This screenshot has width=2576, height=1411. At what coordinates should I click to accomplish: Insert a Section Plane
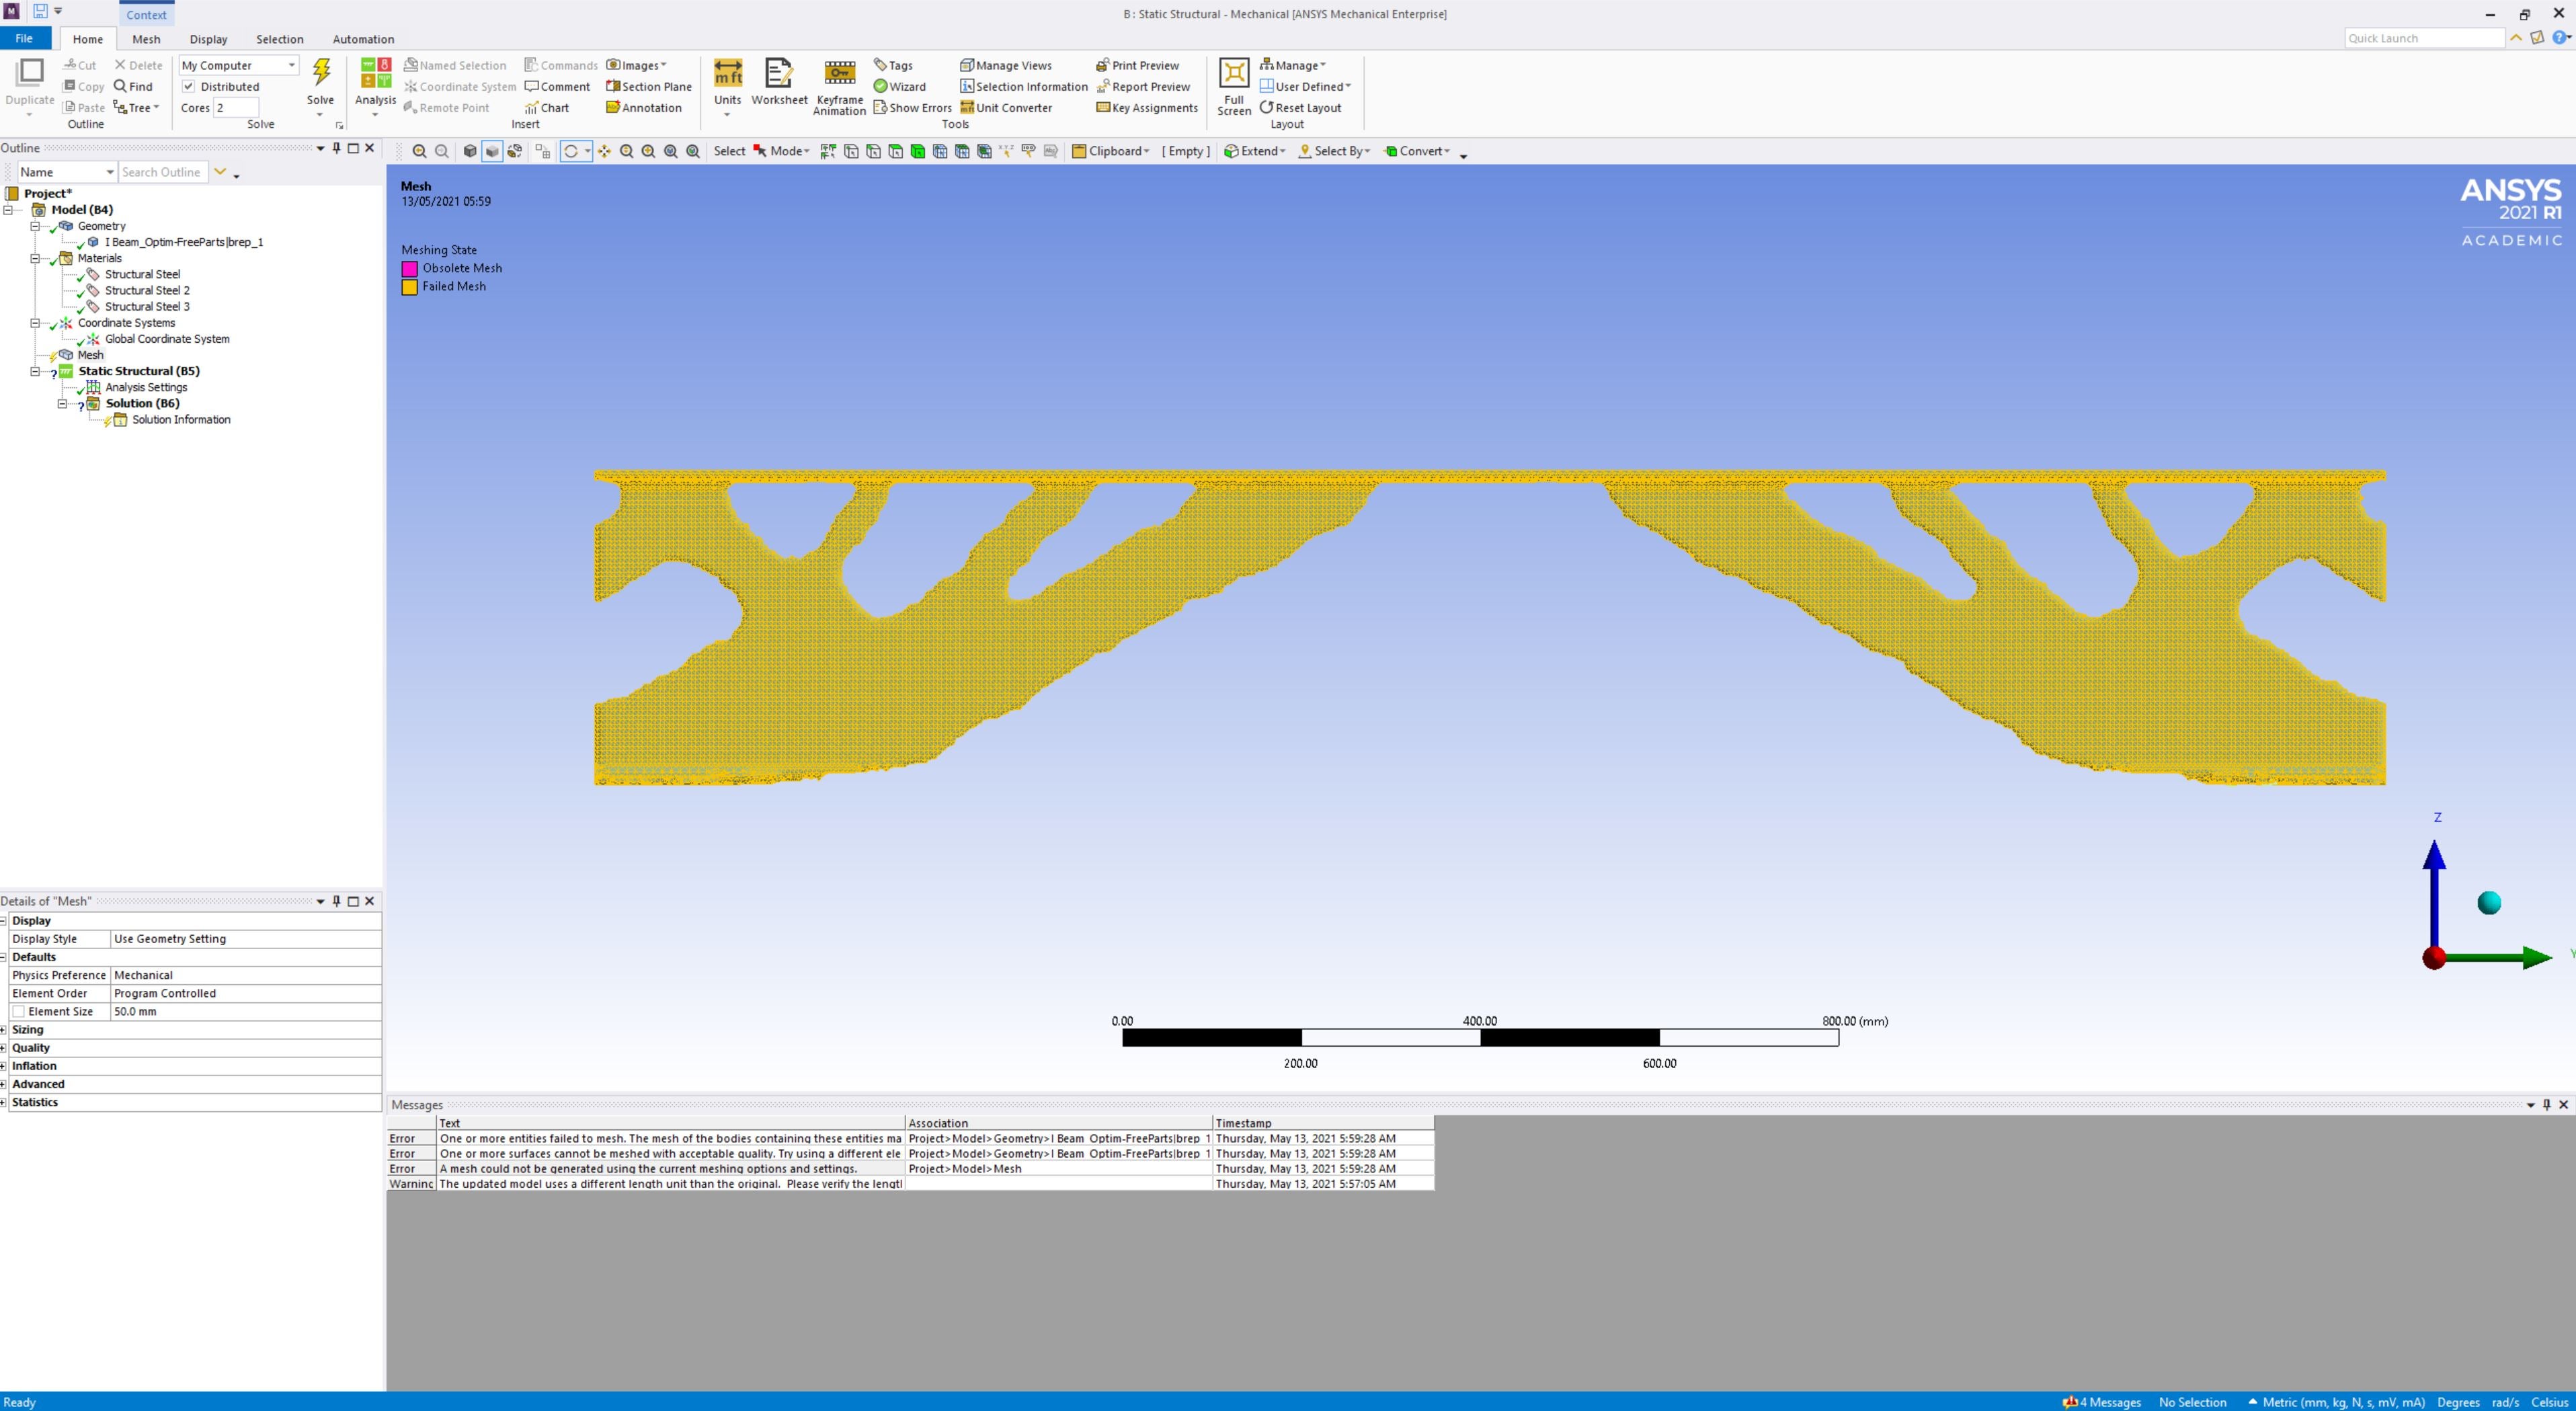point(649,87)
